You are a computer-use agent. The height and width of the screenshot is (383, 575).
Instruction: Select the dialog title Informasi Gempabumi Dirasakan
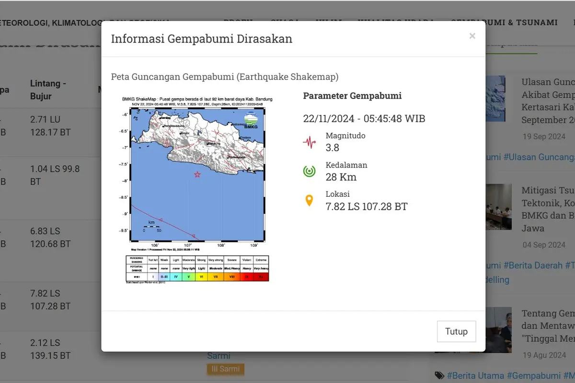(202, 39)
